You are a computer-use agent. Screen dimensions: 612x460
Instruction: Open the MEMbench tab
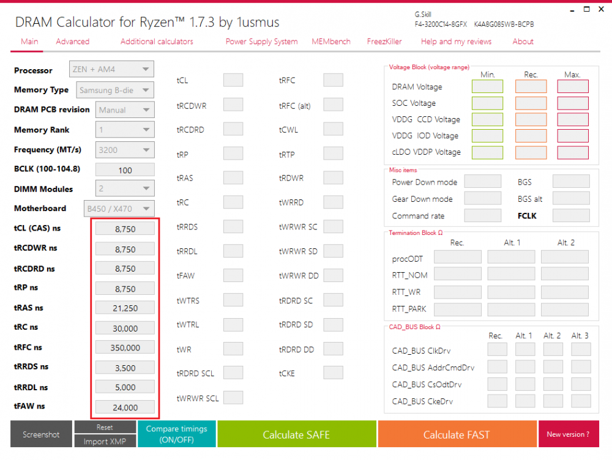(330, 42)
